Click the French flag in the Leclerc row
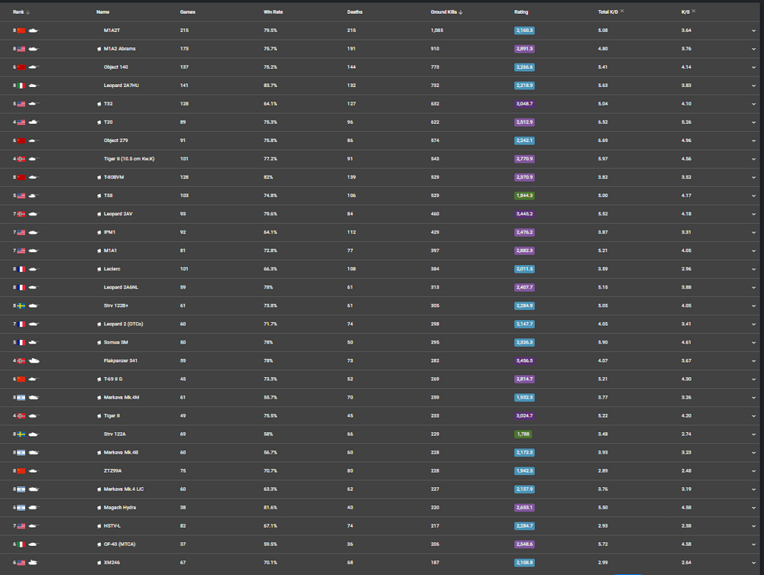This screenshot has width=764, height=575. 21,269
